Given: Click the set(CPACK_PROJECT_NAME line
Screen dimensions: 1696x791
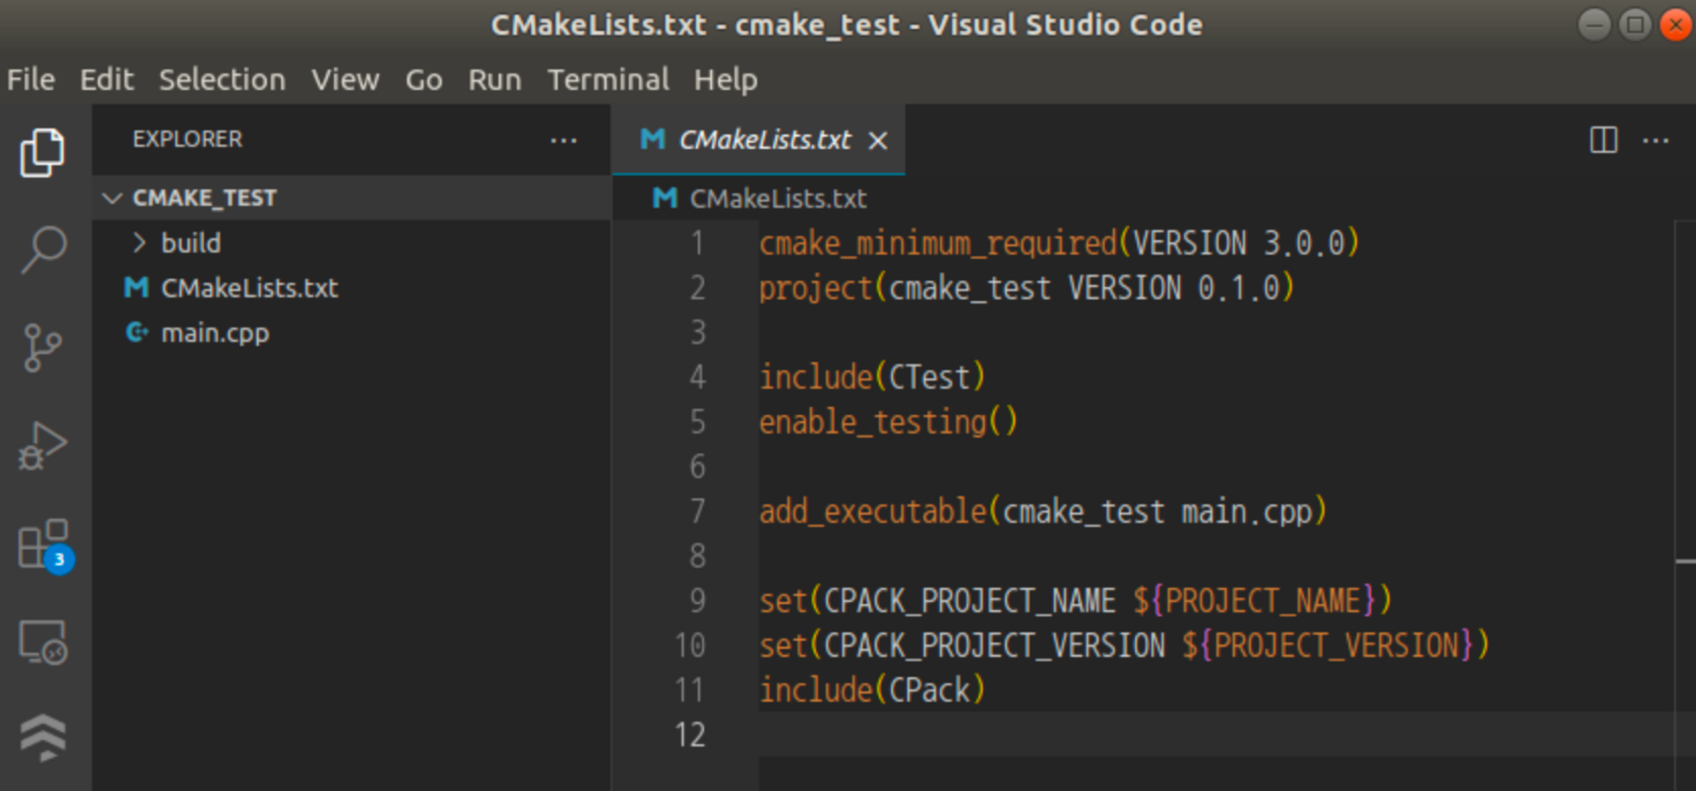Looking at the screenshot, I should pyautogui.click(x=1075, y=600).
